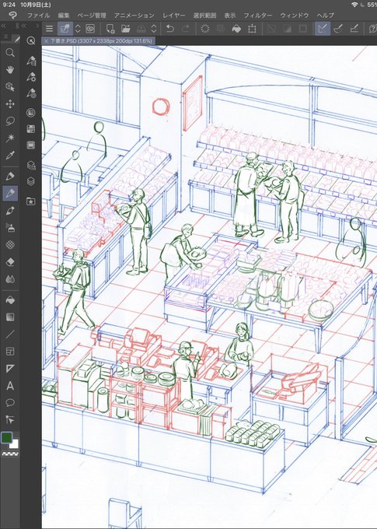Select the Decoration pattern tool

coord(10,244)
